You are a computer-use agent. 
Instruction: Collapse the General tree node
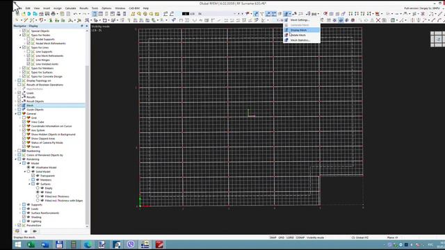tap(16, 114)
